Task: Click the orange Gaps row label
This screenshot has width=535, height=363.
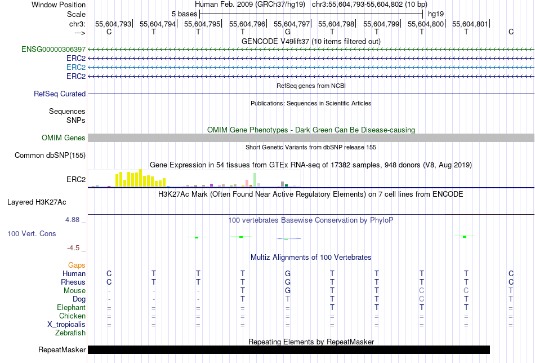Action: tap(77, 265)
